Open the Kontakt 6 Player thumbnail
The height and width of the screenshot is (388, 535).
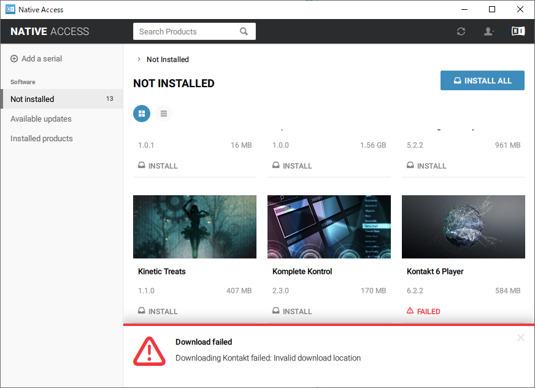point(463,227)
